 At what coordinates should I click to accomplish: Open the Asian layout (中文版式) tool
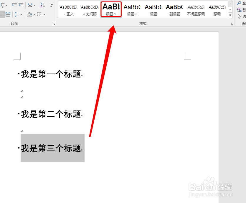[30, 5]
